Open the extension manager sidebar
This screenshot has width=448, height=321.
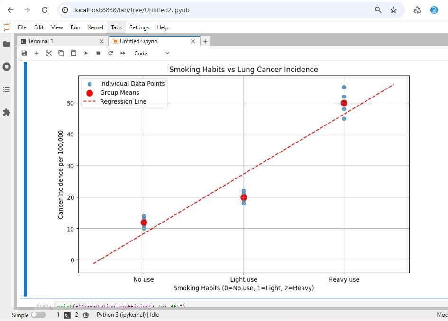[7, 112]
